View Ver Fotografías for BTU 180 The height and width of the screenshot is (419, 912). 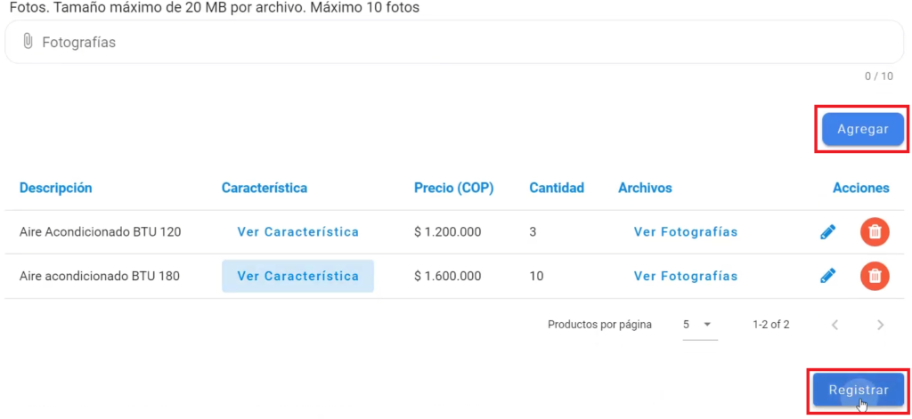coord(686,276)
